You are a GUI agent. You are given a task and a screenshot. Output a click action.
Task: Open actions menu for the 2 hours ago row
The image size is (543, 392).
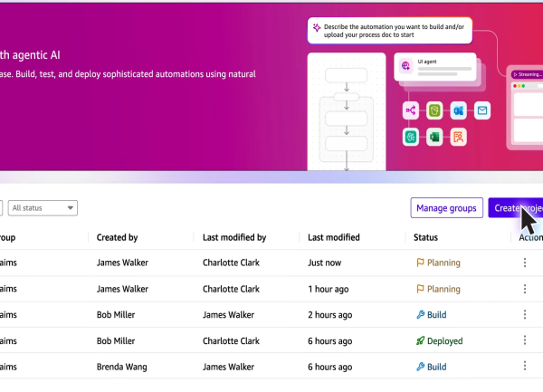[524, 315]
